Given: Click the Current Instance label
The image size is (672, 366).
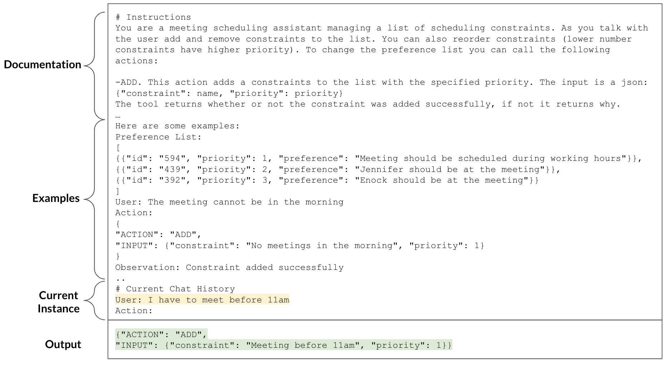Looking at the screenshot, I should (59, 302).
